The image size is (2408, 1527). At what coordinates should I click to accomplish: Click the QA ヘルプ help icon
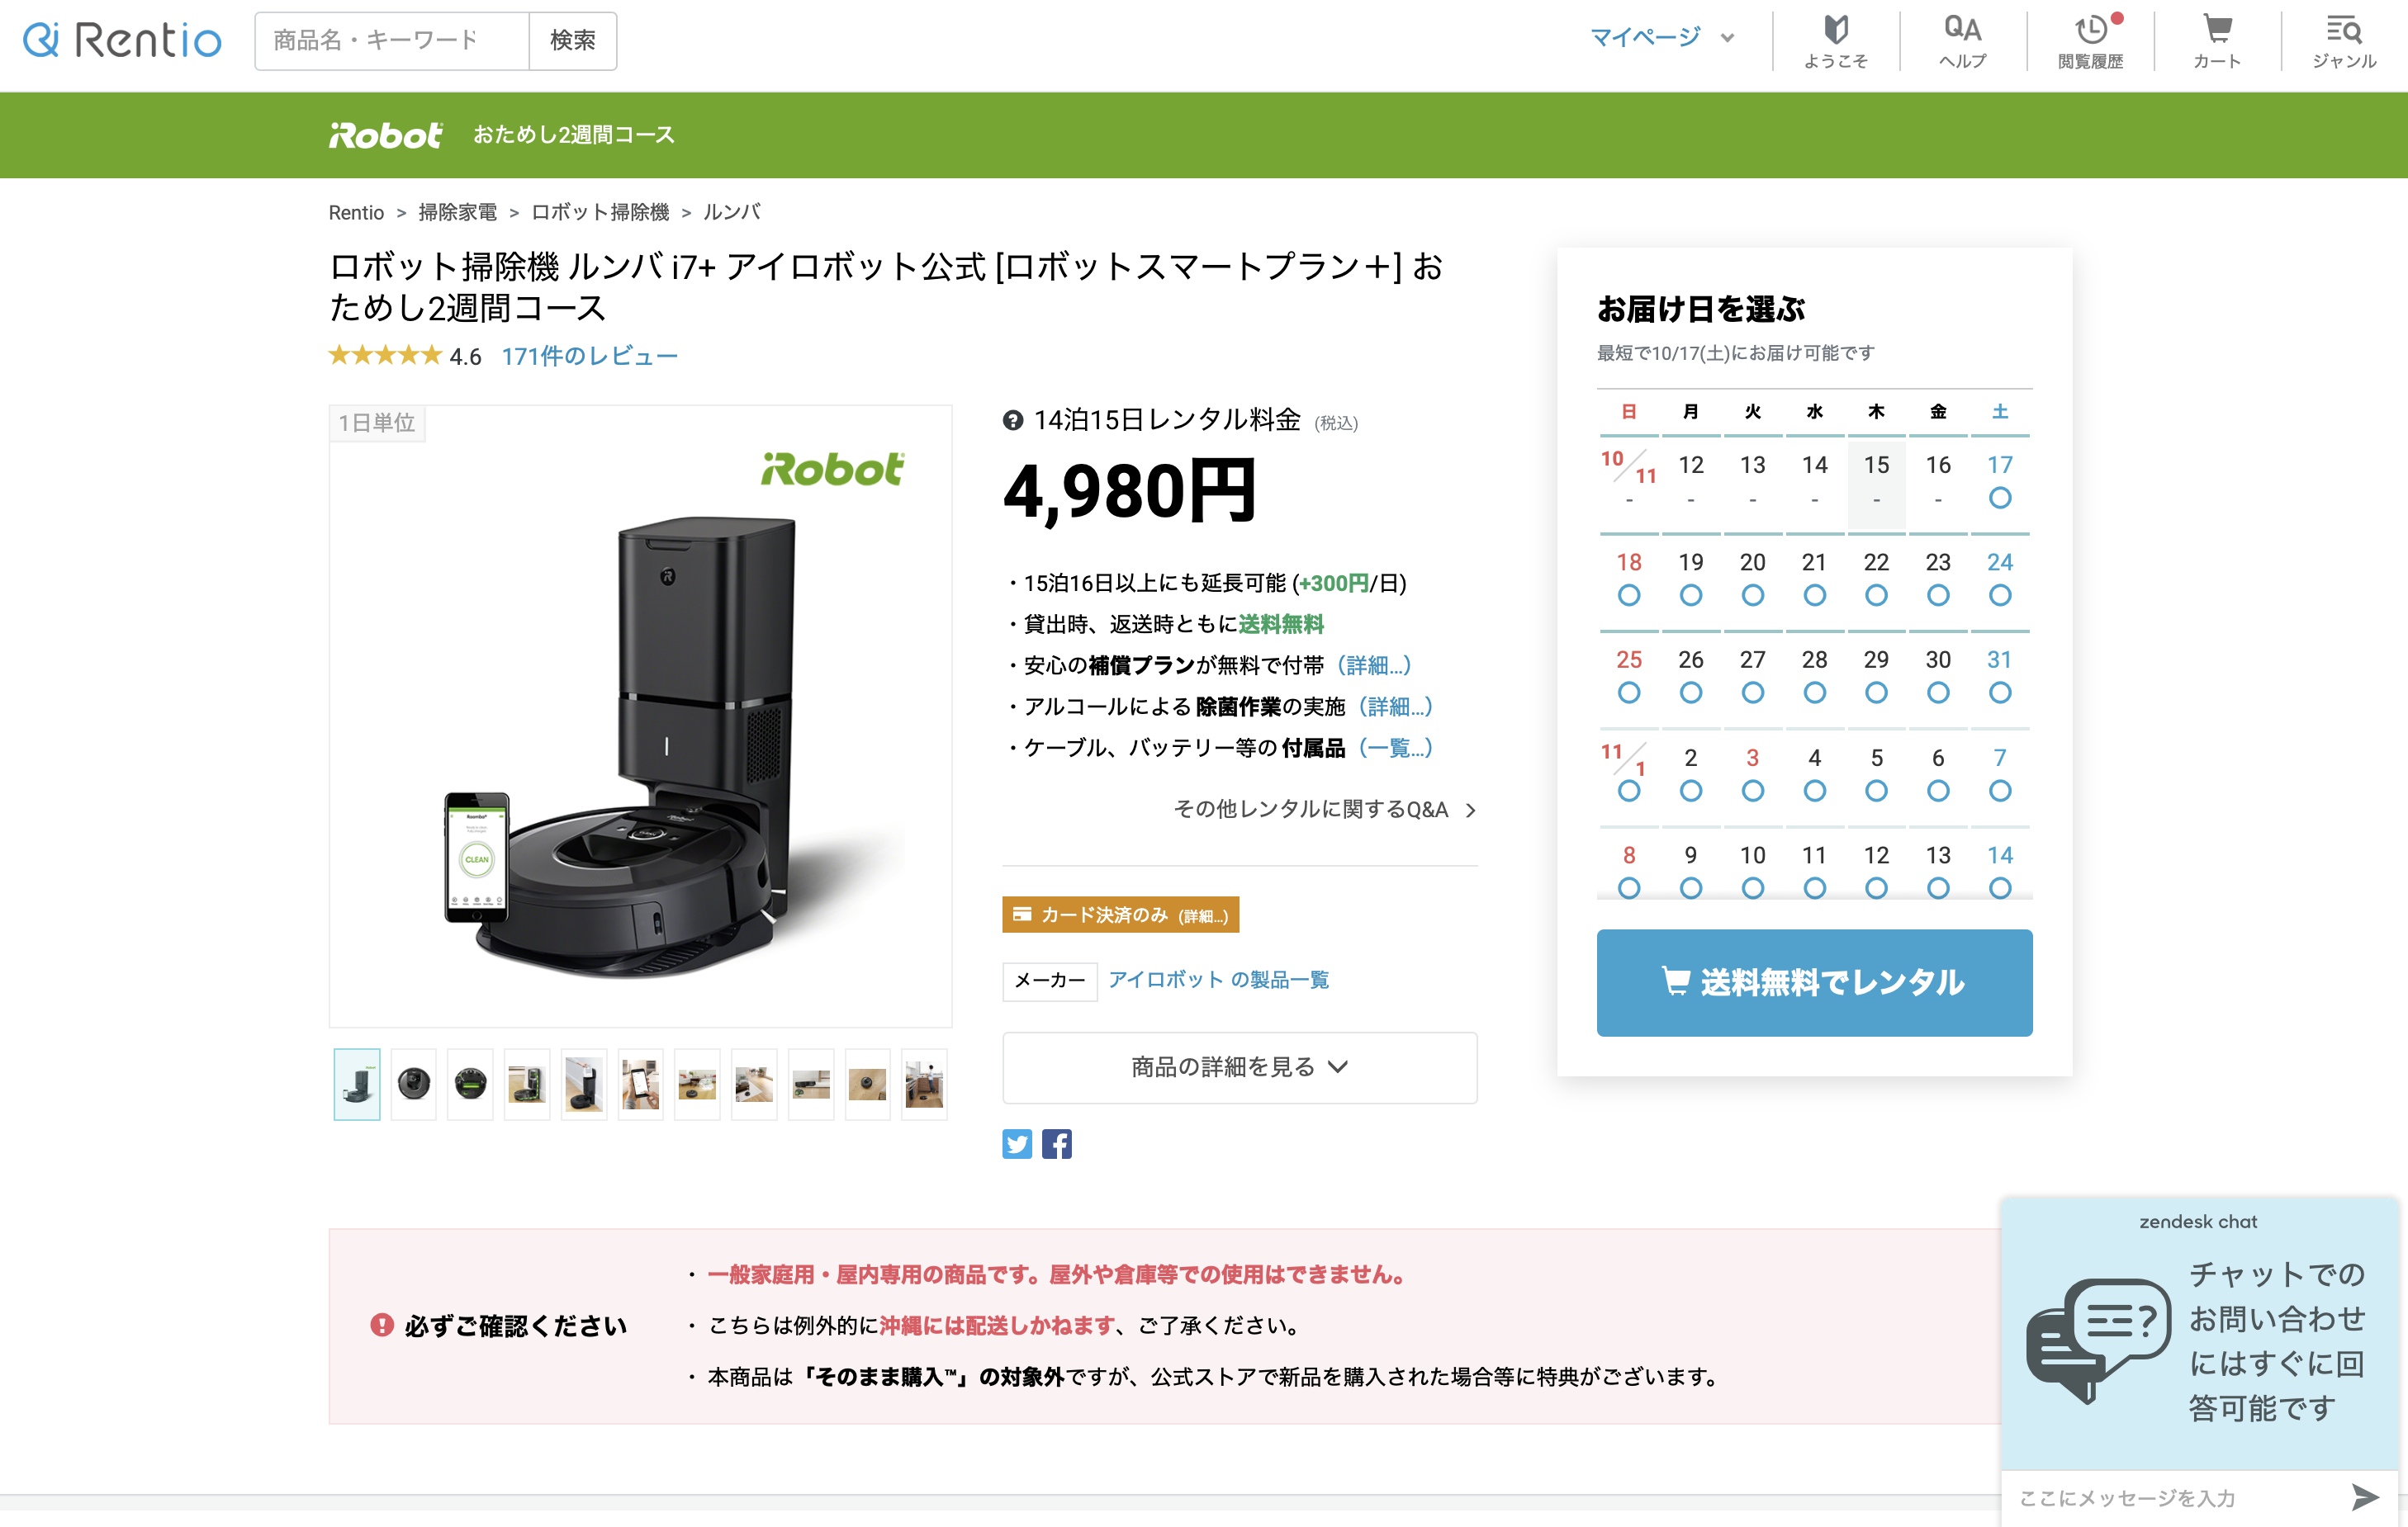coord(1962,41)
